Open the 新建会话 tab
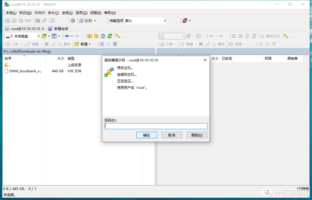 58,29
